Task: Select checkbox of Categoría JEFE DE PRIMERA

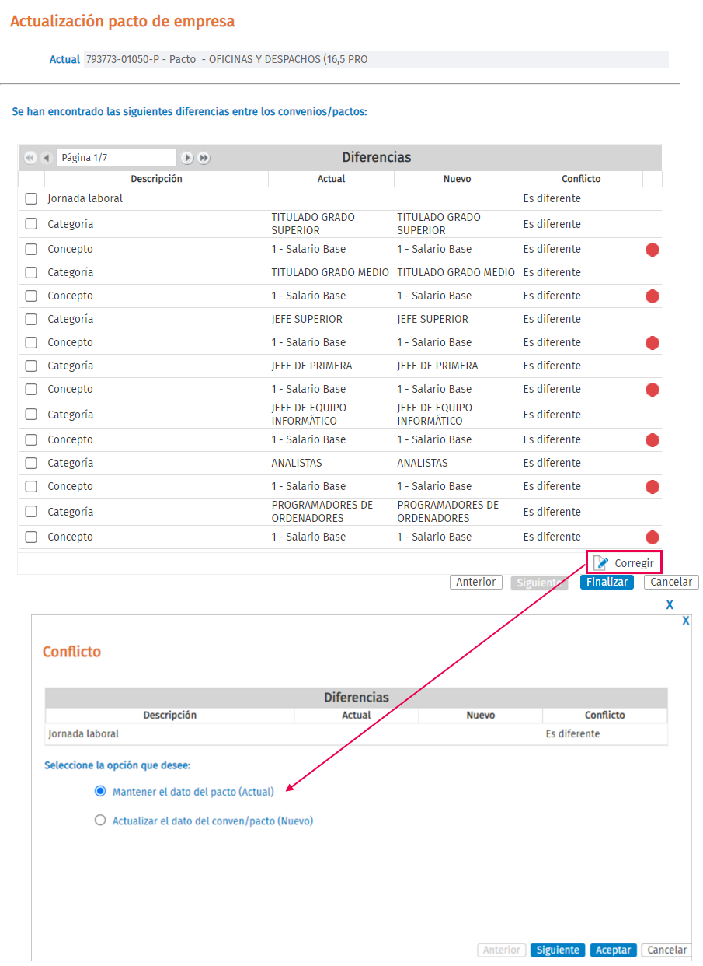Action: 31,366
